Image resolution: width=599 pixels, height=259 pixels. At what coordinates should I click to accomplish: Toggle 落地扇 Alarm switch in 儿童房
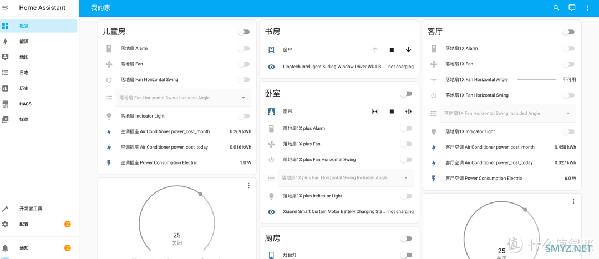pos(243,48)
